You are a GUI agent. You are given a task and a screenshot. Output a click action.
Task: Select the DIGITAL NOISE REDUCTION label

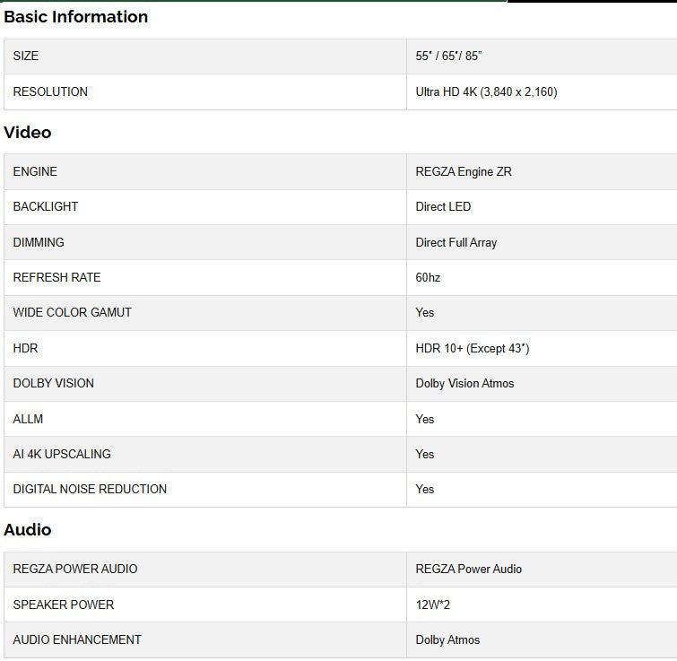90,489
